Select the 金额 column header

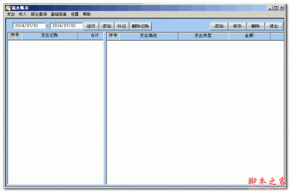249,36
